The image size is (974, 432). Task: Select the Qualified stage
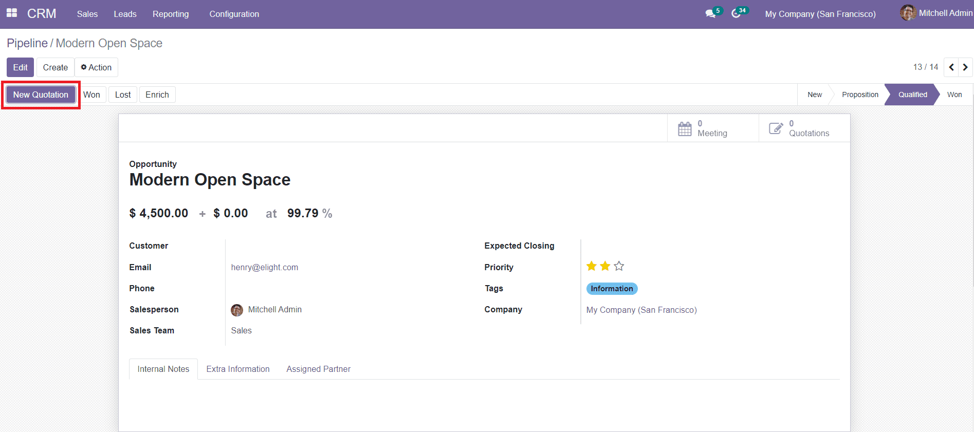[913, 95]
